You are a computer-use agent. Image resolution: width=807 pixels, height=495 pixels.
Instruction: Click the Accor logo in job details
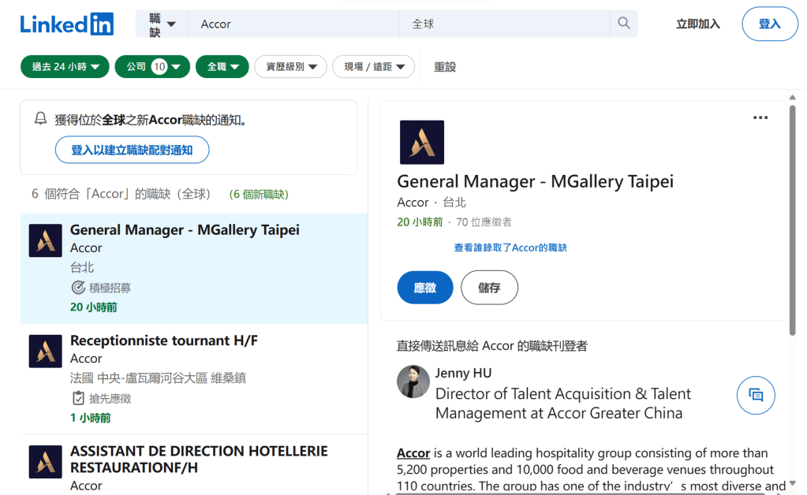pos(421,143)
